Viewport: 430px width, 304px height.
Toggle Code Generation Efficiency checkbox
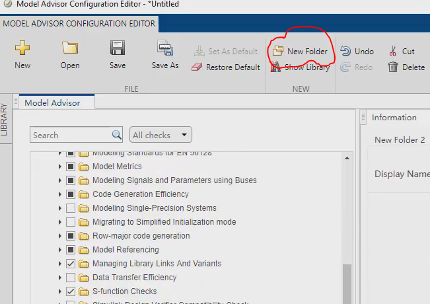[x=71, y=194]
